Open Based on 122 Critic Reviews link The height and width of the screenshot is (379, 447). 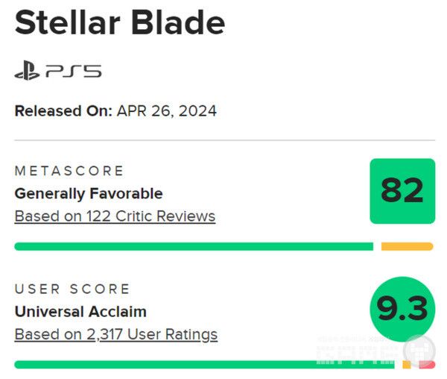point(115,216)
